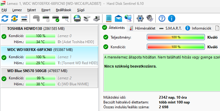Open the Riport menu
Screen dimensions: 220x111
[x=46, y=10]
